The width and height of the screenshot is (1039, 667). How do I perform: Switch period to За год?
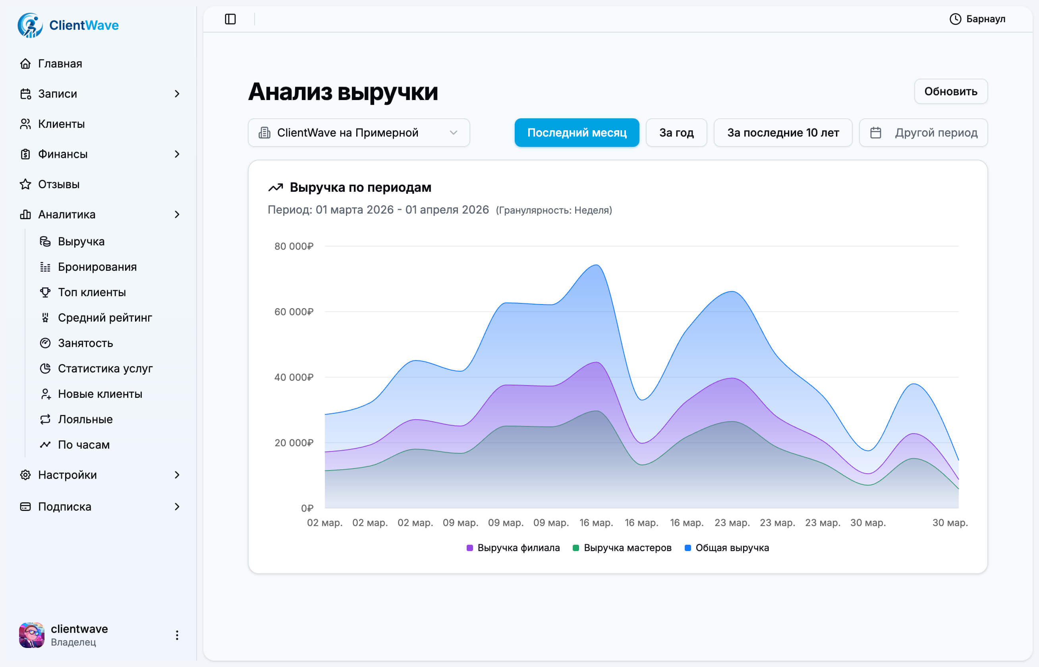(676, 133)
